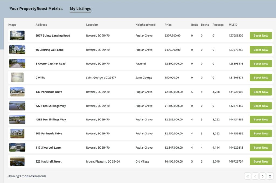Open the 105 Peninsula Drive address
The image size is (276, 183).
pyautogui.click(x=49, y=134)
